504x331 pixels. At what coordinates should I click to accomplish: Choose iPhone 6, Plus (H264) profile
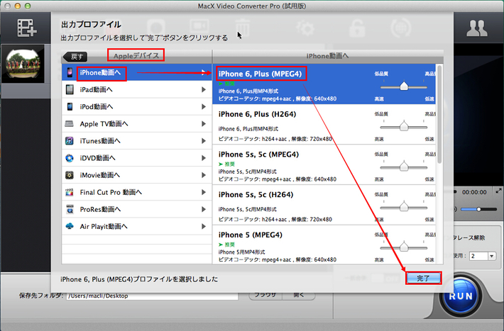[324, 124]
